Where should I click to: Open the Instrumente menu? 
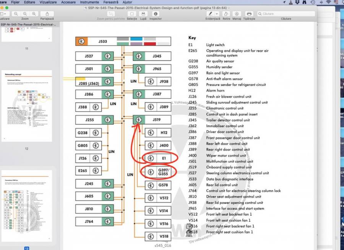[x=89, y=2]
